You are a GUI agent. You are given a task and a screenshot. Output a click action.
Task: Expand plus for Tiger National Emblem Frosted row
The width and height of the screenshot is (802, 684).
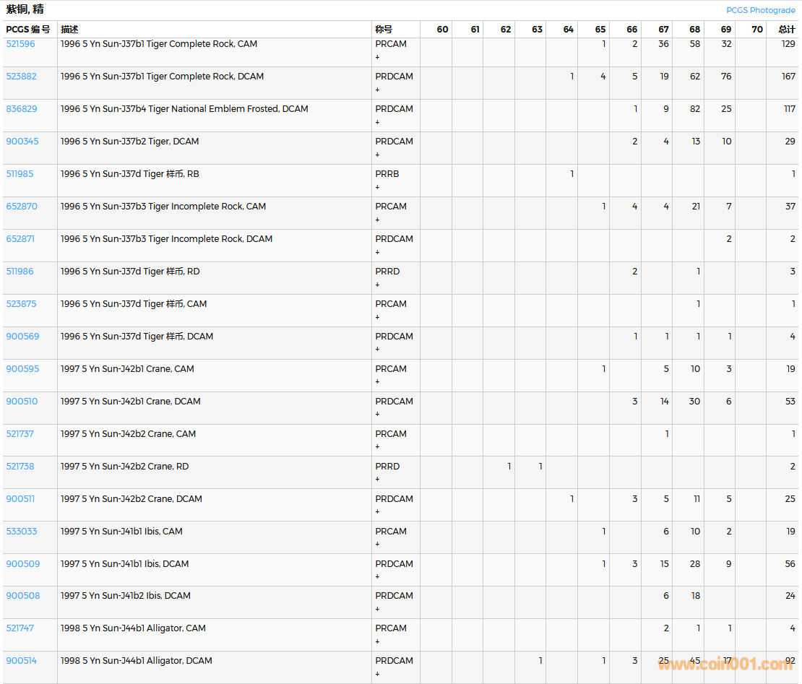click(x=377, y=122)
